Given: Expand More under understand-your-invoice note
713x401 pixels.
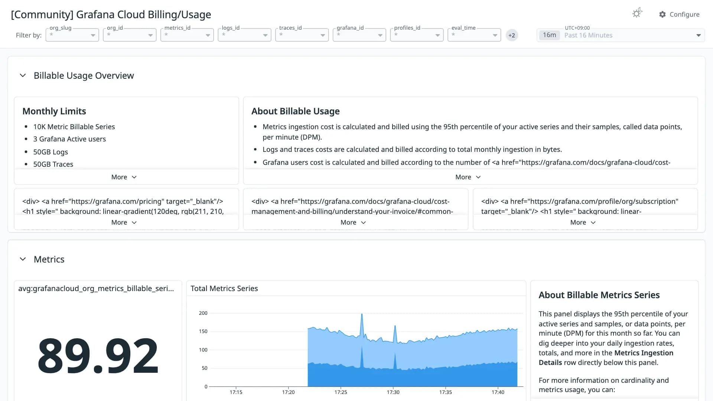Looking at the screenshot, I should [353, 222].
